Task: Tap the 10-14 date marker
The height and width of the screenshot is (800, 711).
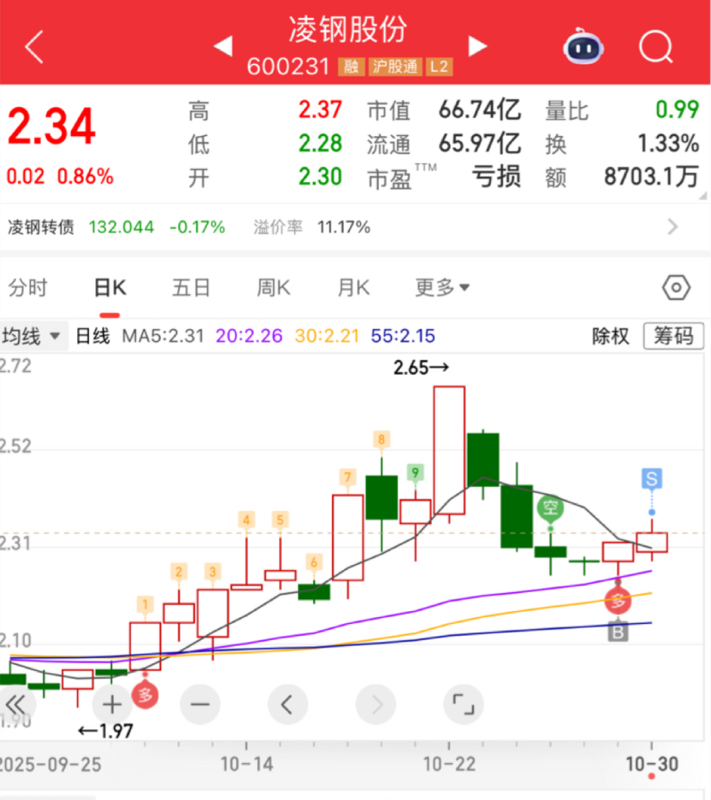Action: tap(247, 764)
